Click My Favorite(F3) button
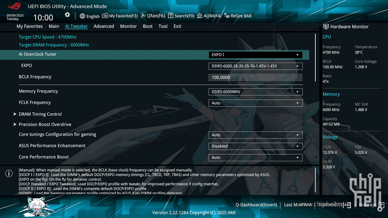This screenshot has width=388, height=218. click(123, 16)
